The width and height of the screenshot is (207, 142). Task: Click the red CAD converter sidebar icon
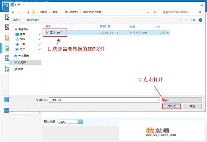tap(7, 27)
